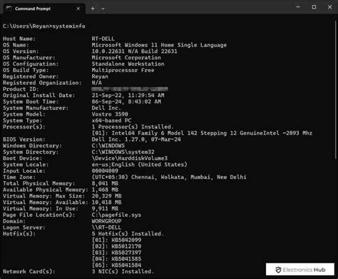Click 'Microsoft Windows 11 Home Single Language' text
338x279 pixels.
159,45
